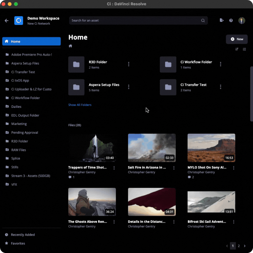
Task: Click the blue Ci logo icon
Action: pyautogui.click(x=18, y=20)
